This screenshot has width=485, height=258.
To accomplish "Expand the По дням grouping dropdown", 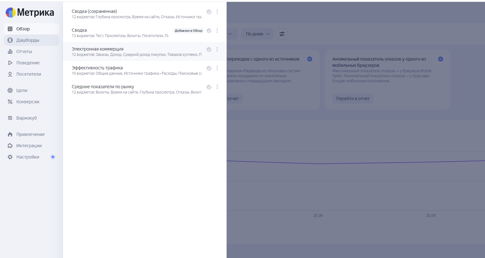I will coord(258,34).
